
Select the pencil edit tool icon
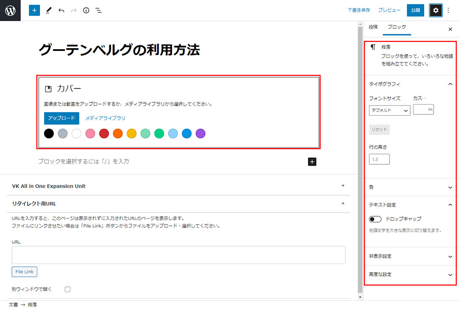click(49, 10)
